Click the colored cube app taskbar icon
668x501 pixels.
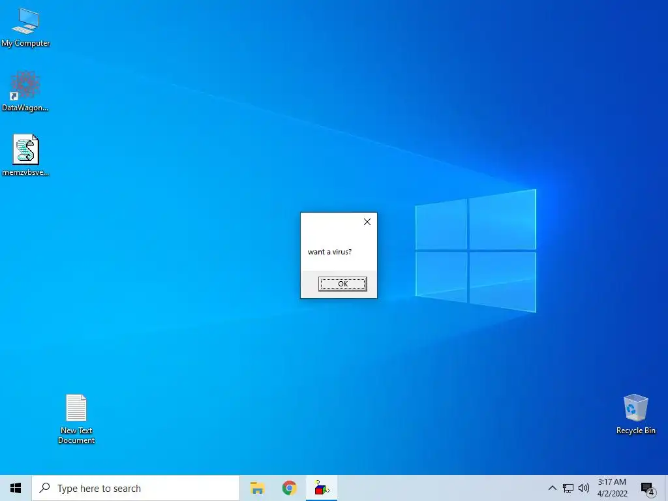322,488
